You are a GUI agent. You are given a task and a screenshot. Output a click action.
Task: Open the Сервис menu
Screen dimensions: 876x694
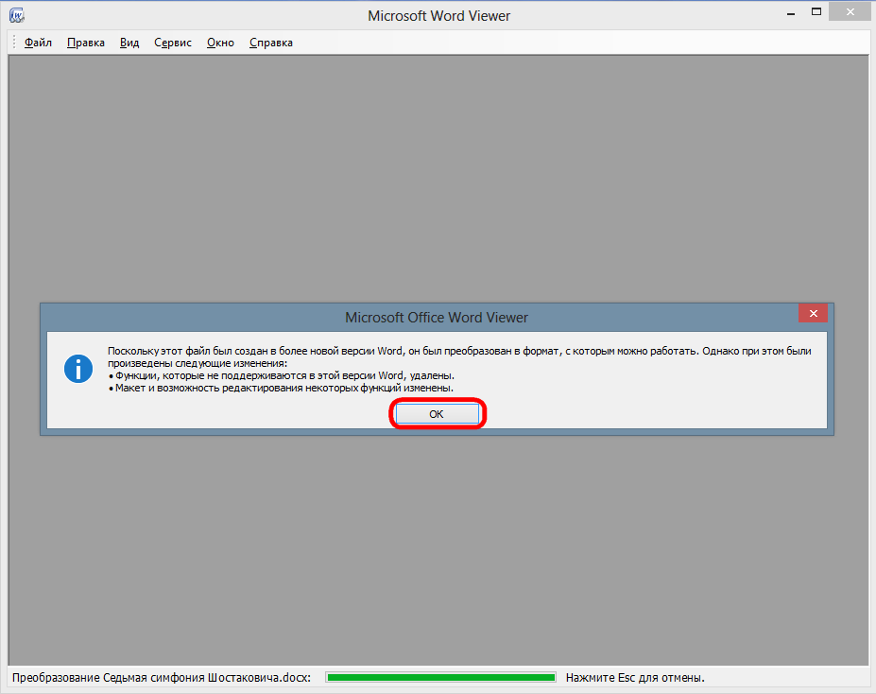(173, 43)
